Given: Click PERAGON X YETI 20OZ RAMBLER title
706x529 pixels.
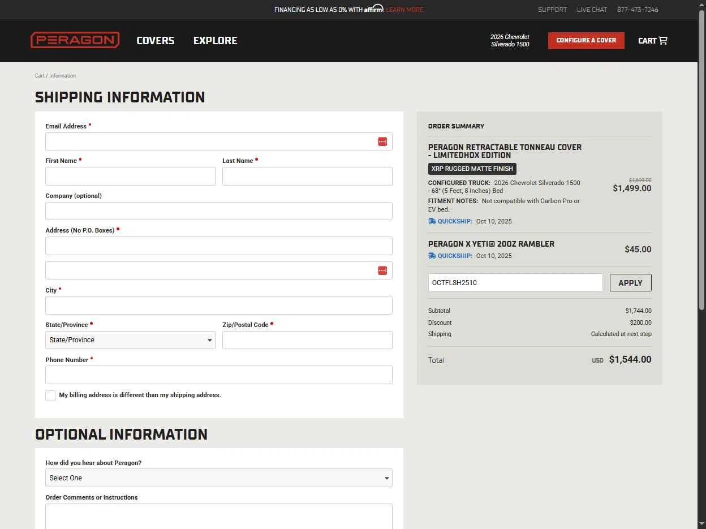Looking at the screenshot, I should click(x=491, y=244).
